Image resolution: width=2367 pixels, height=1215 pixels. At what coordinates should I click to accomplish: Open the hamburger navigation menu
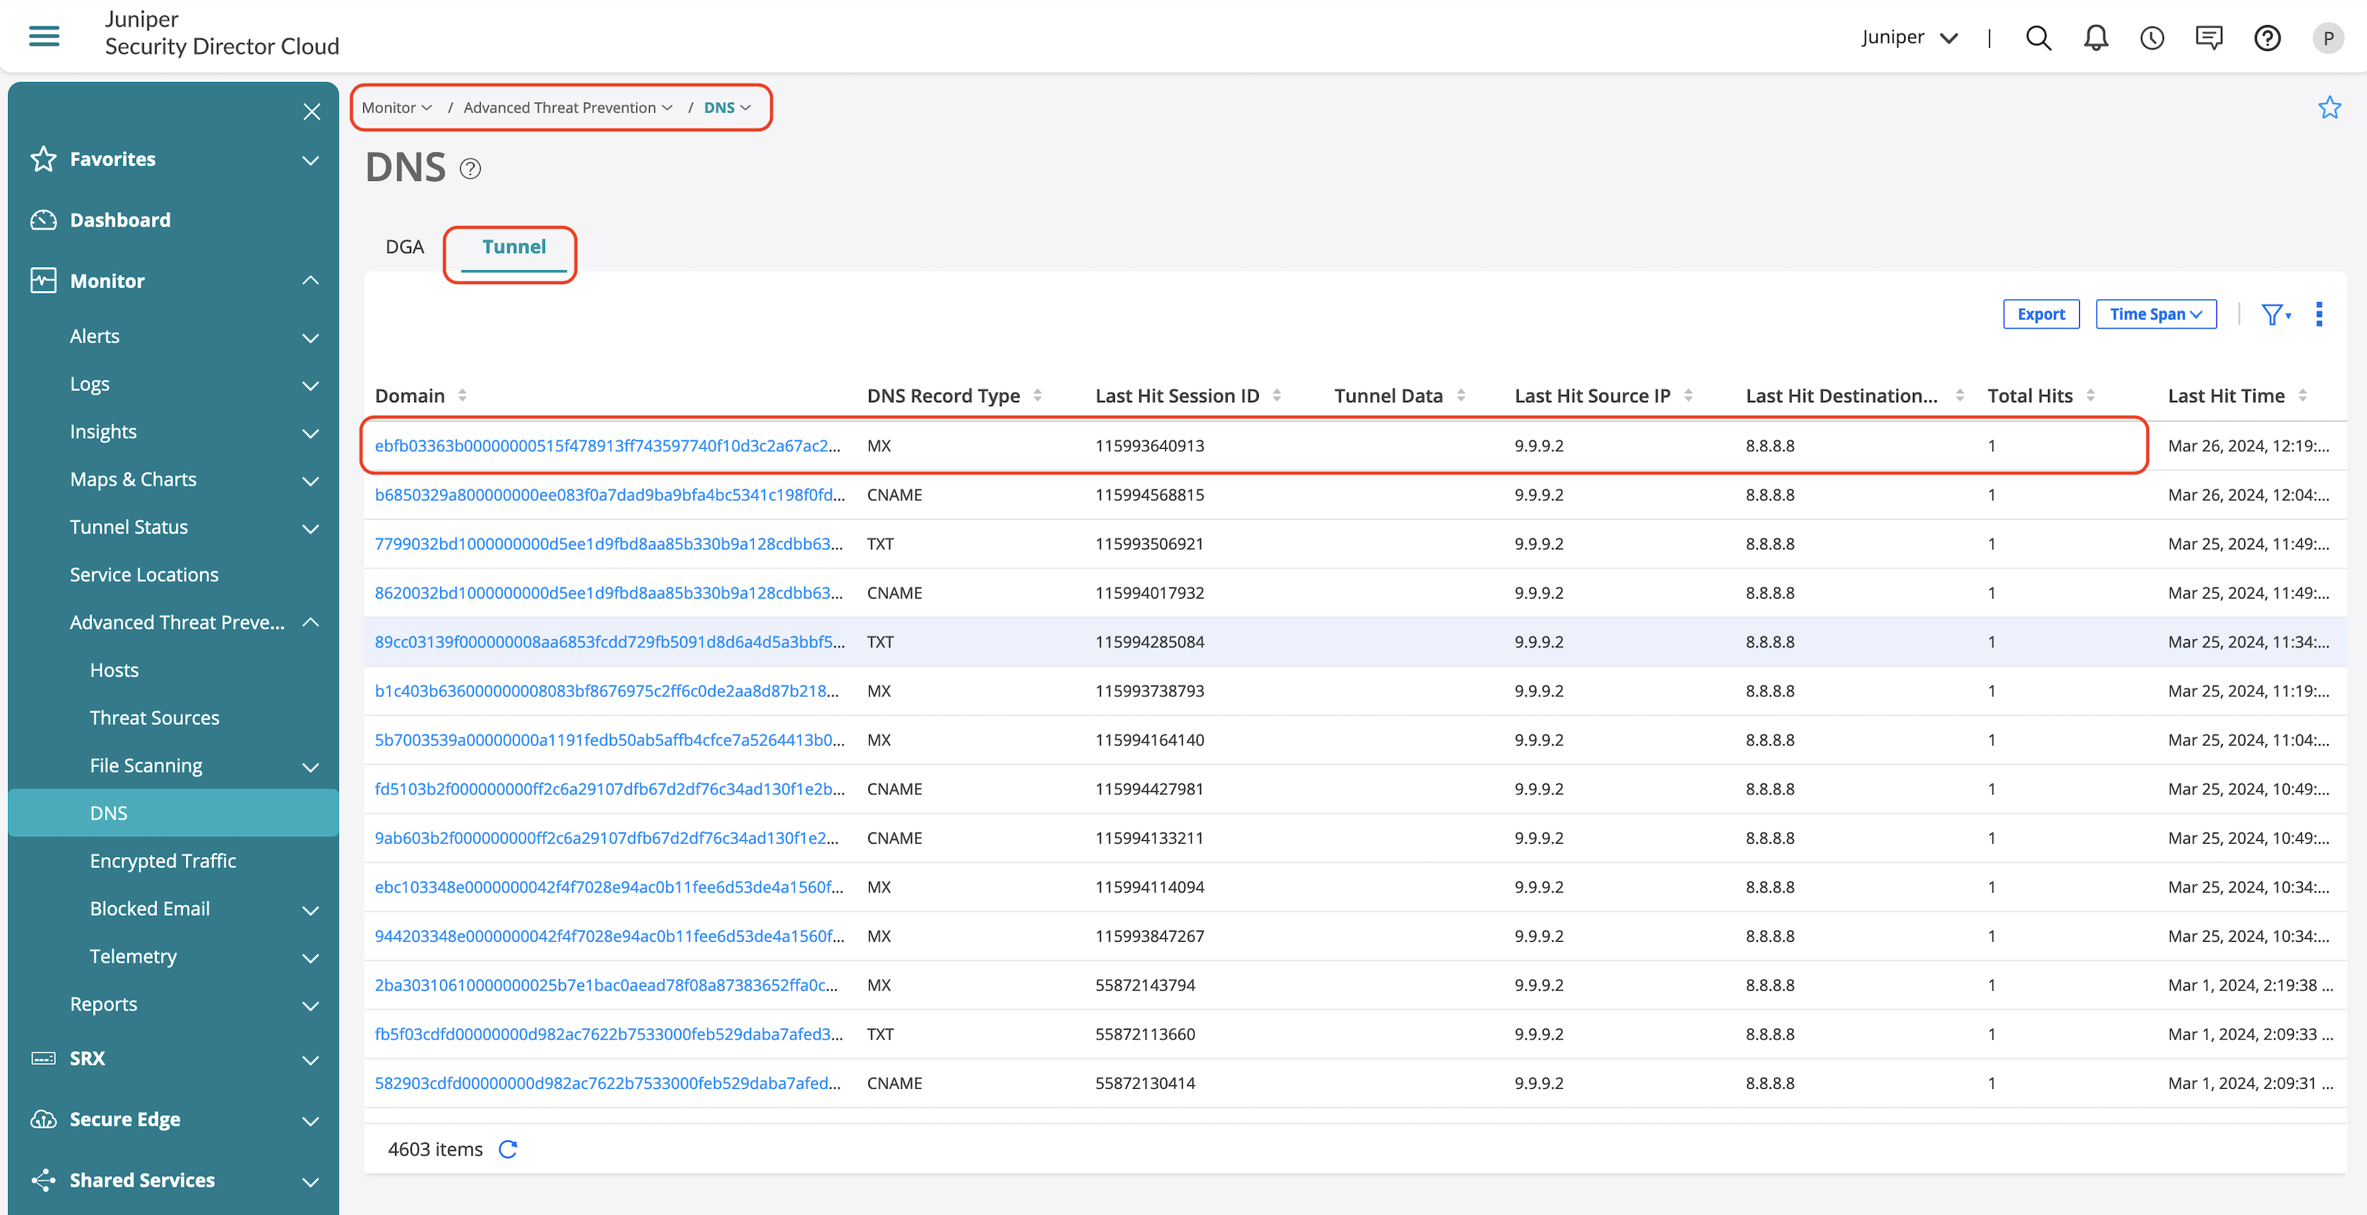(44, 36)
